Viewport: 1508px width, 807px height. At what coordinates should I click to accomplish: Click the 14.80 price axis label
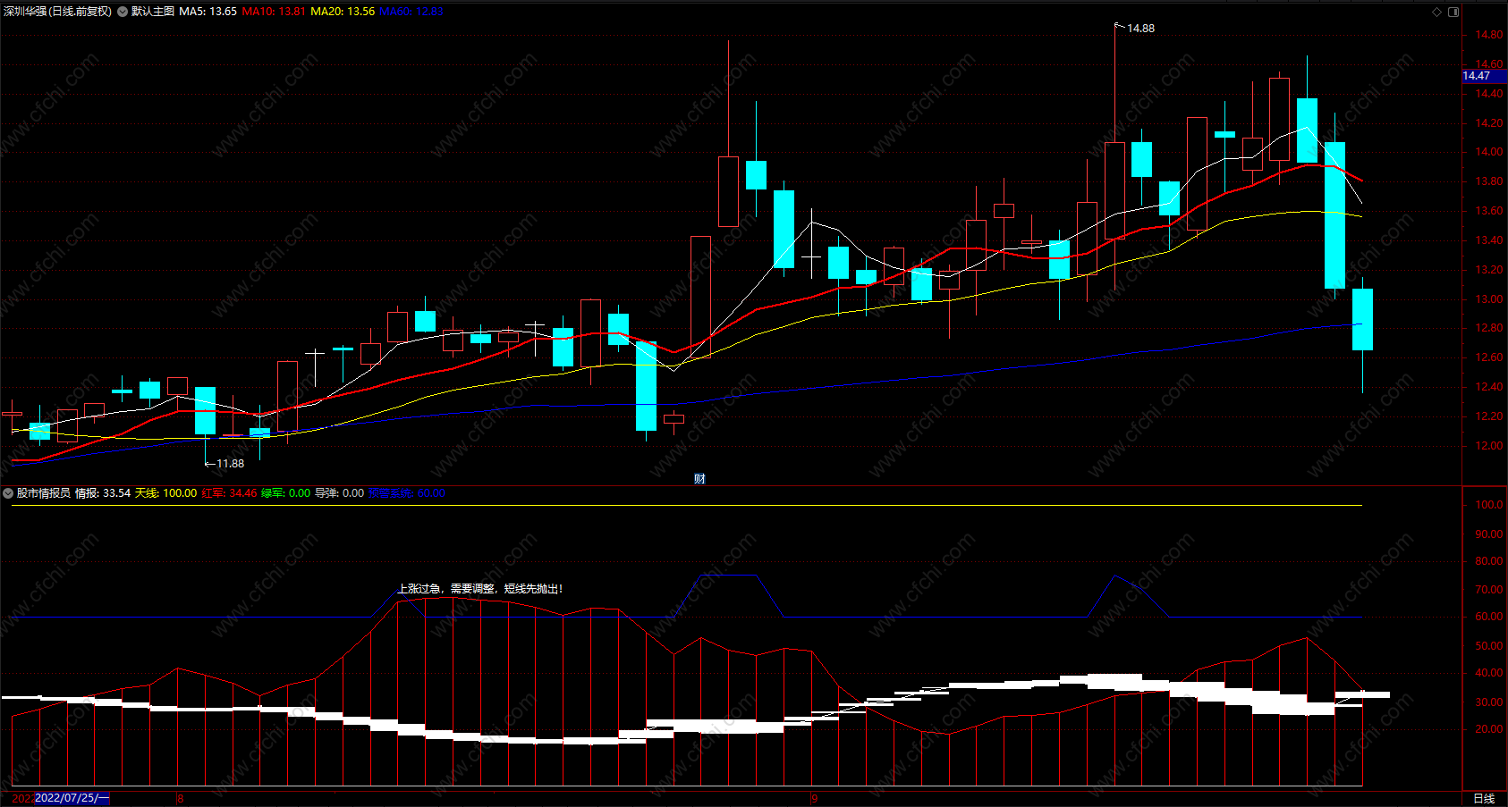point(1489,35)
